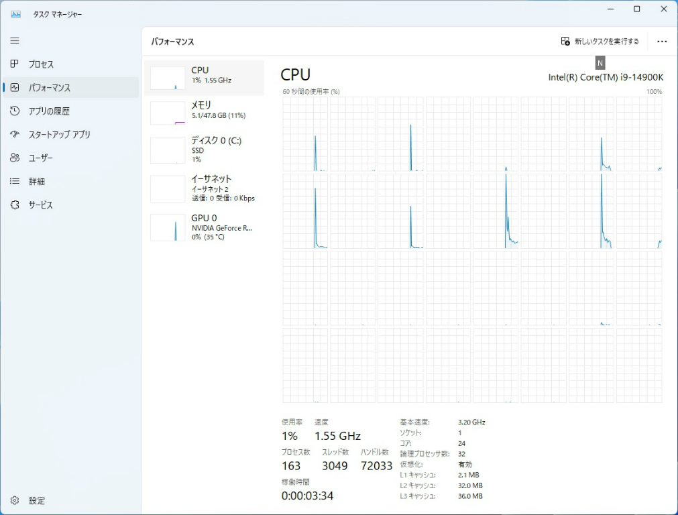Click the 100% graph scale label

click(654, 92)
